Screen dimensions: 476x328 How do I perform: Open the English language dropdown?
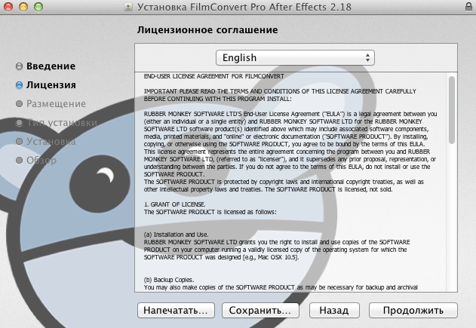[295, 57]
